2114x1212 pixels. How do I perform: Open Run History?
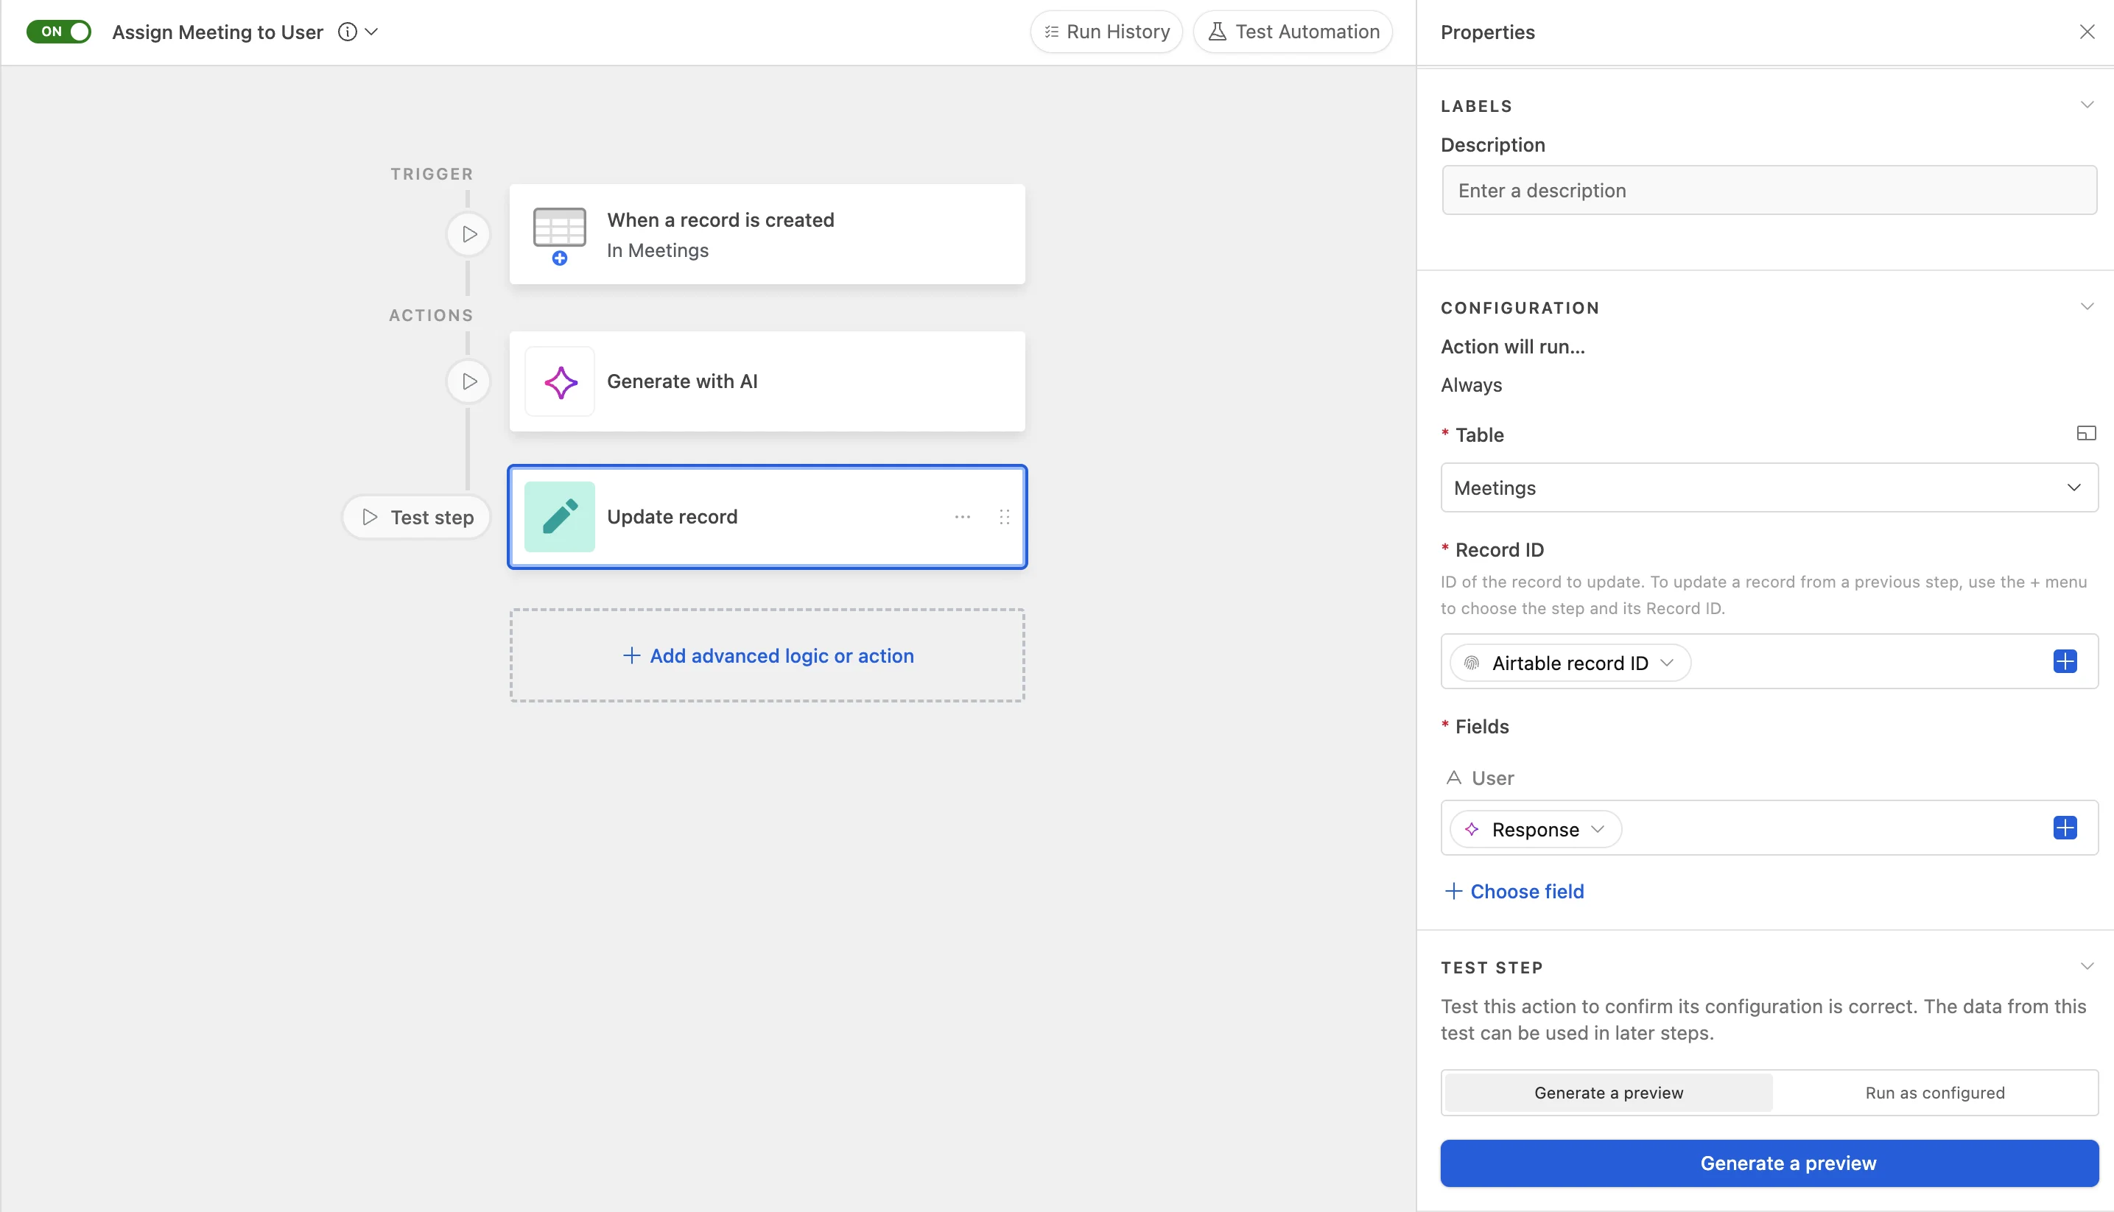1106,32
